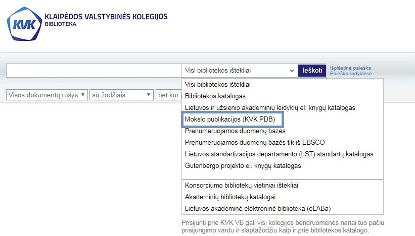
Task: Expand the su žodžiais dropdown
Action: 121,95
